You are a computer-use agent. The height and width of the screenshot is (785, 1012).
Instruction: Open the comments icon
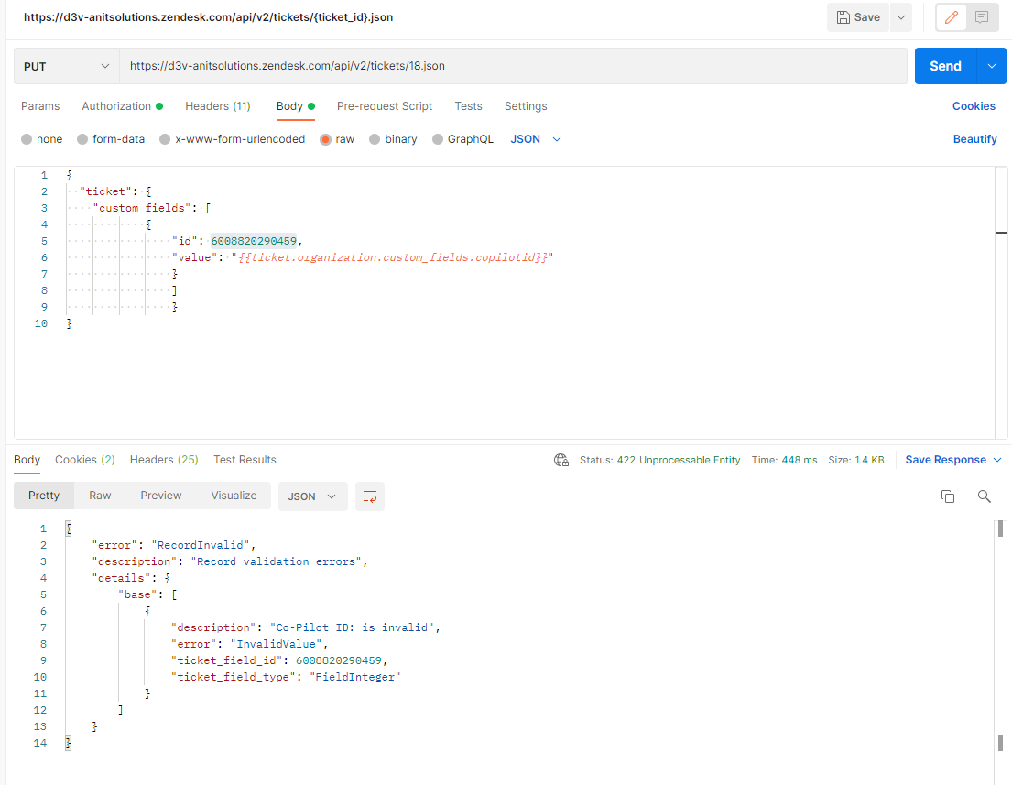pos(982,17)
